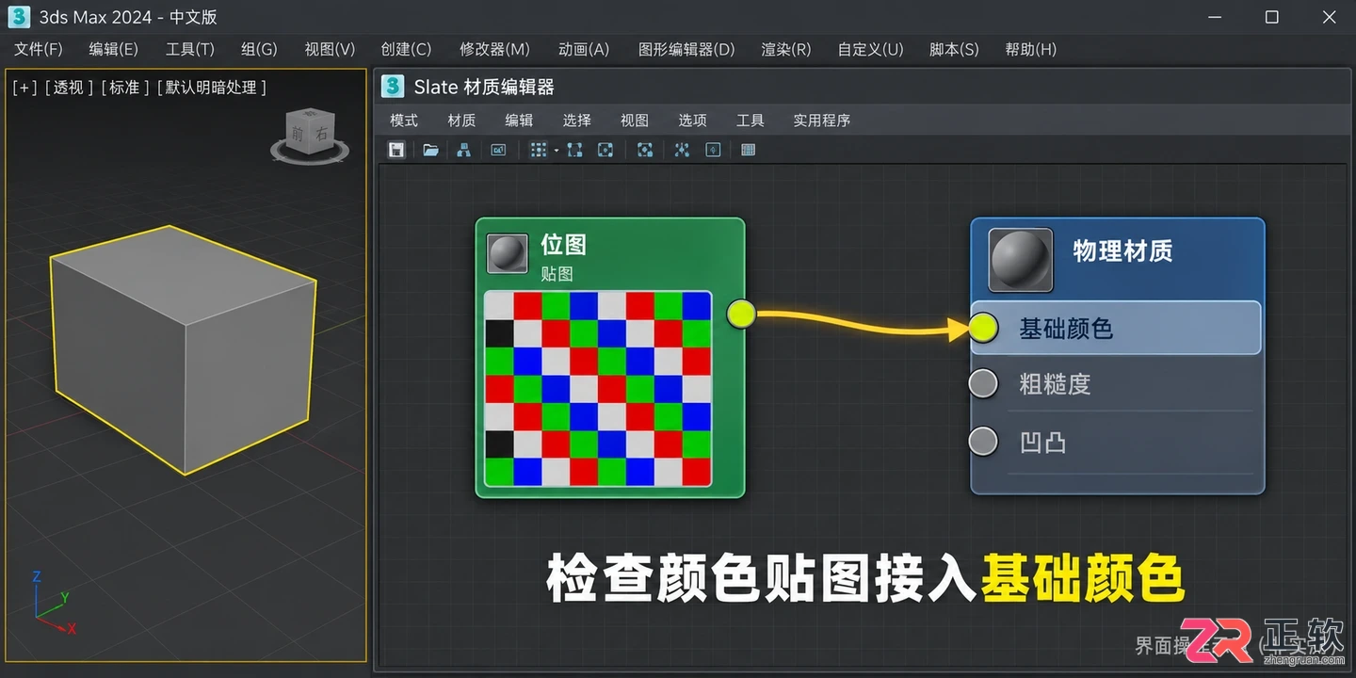Open the 图形编辑器(D) menu
This screenshot has width=1356, height=678.
click(686, 49)
